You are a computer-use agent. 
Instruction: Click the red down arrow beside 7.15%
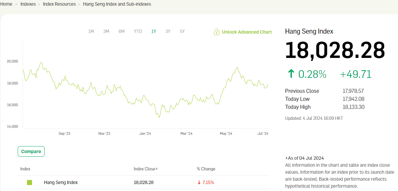(199, 182)
